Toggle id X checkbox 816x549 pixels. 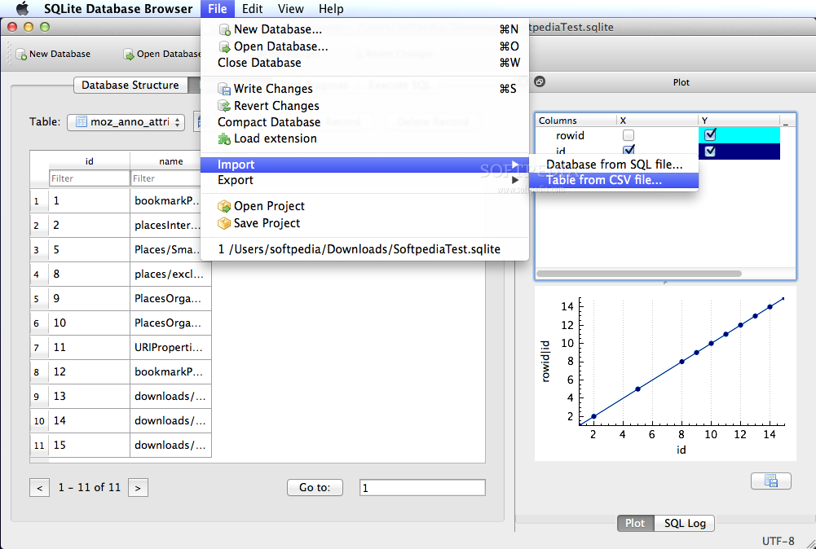629,150
